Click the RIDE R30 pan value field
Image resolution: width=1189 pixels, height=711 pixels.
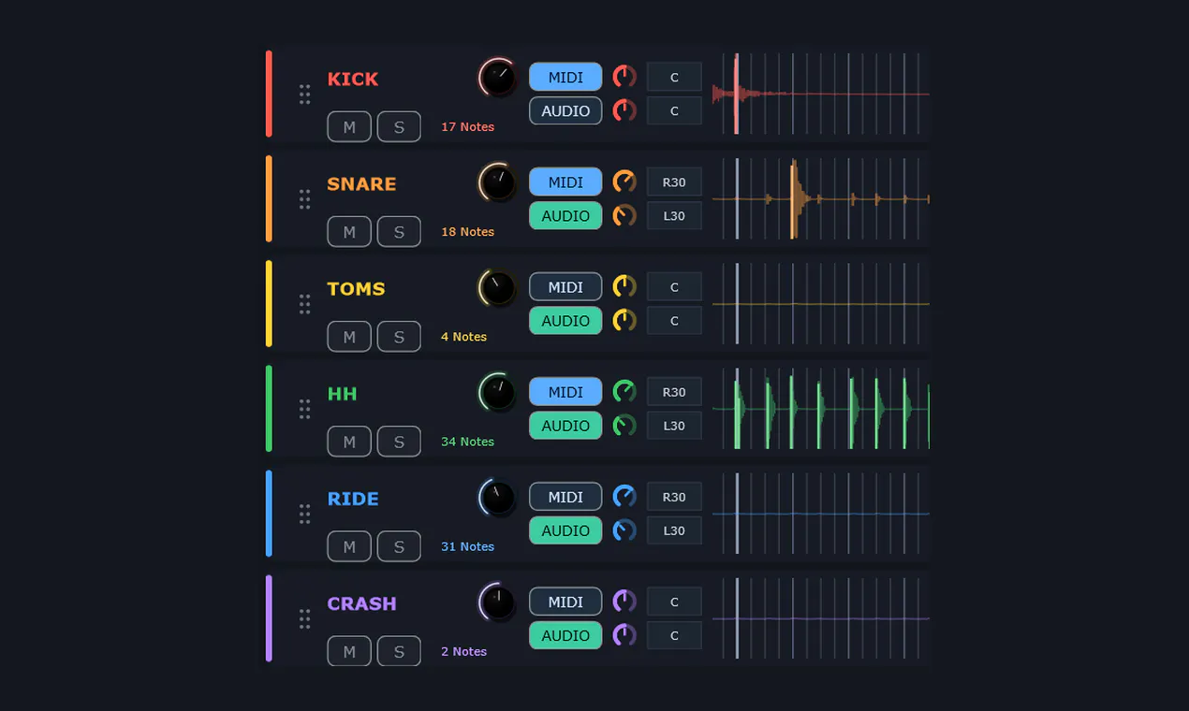click(674, 497)
